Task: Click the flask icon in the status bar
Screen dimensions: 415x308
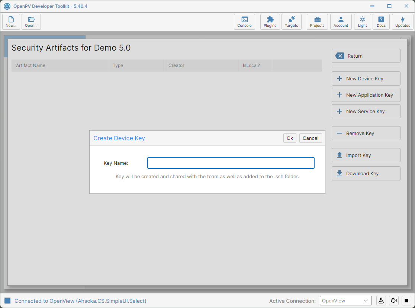Action: click(x=381, y=301)
